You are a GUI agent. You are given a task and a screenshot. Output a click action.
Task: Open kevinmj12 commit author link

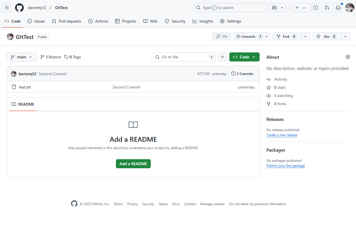pyautogui.click(x=27, y=74)
